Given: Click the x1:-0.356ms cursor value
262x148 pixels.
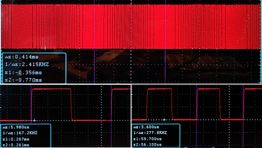Looking at the screenshot, I should coord(23,72).
